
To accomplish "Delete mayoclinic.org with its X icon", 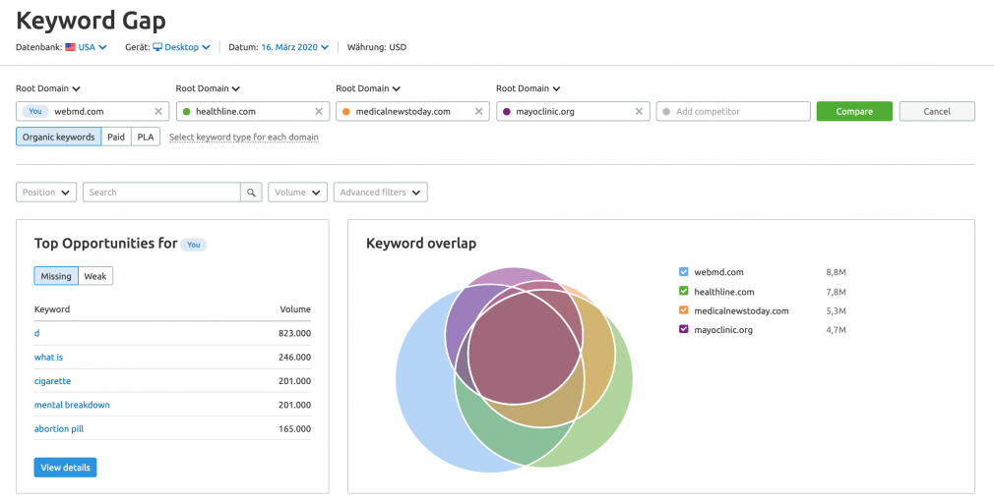I will pos(639,111).
